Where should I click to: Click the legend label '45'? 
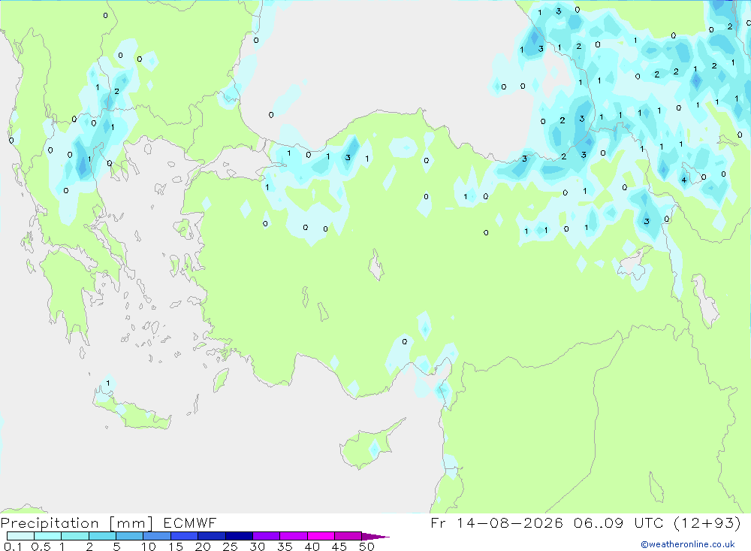339,546
